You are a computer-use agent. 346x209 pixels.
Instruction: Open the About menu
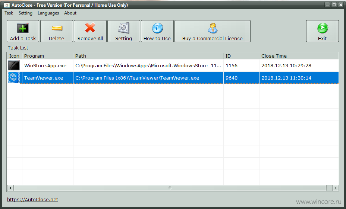[x=70, y=13]
